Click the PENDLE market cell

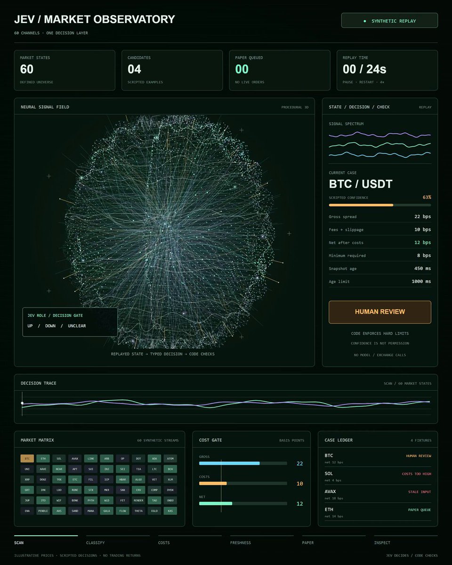pos(43,511)
